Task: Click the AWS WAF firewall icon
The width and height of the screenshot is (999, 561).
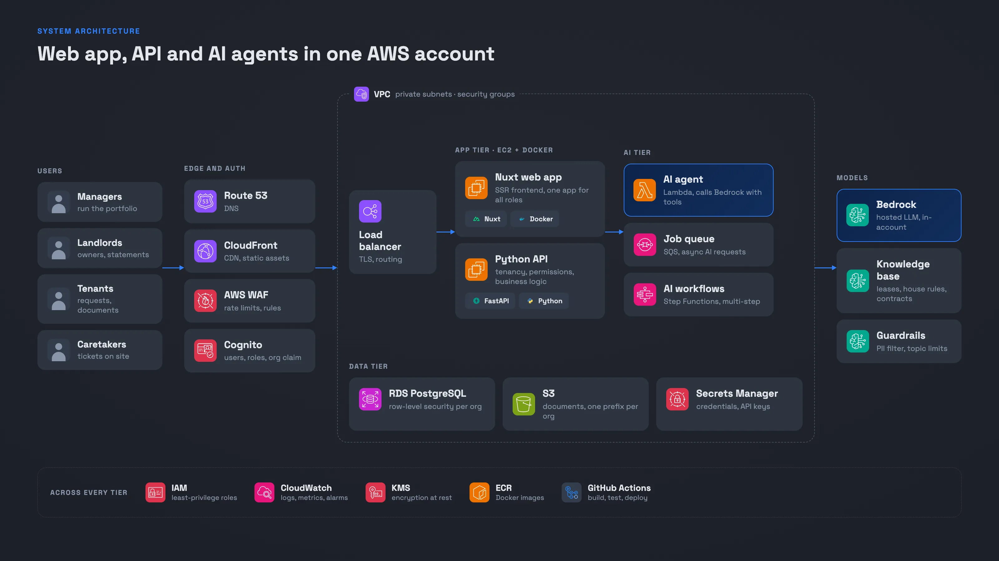Action: (205, 301)
